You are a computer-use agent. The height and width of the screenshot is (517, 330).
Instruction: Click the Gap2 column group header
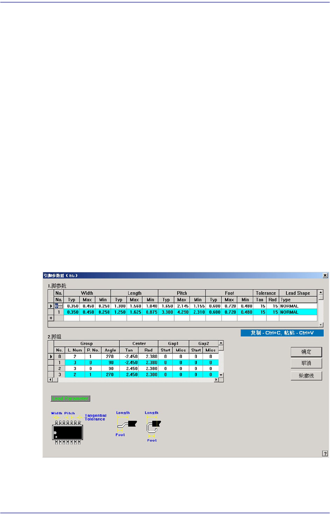coord(204,343)
